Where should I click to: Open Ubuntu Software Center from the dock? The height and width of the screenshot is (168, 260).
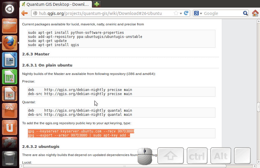coord(9,111)
